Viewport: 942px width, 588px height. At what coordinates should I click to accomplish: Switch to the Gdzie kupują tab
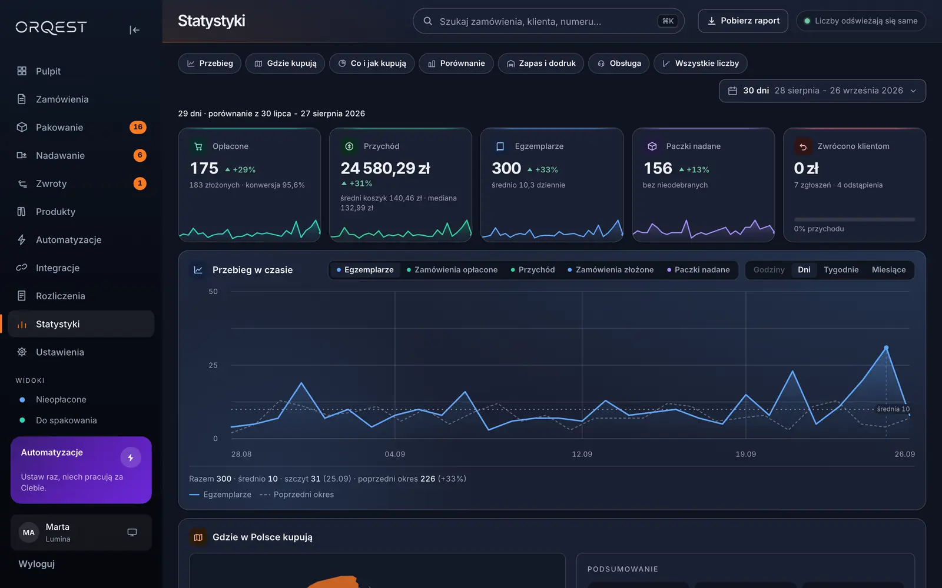(286, 64)
